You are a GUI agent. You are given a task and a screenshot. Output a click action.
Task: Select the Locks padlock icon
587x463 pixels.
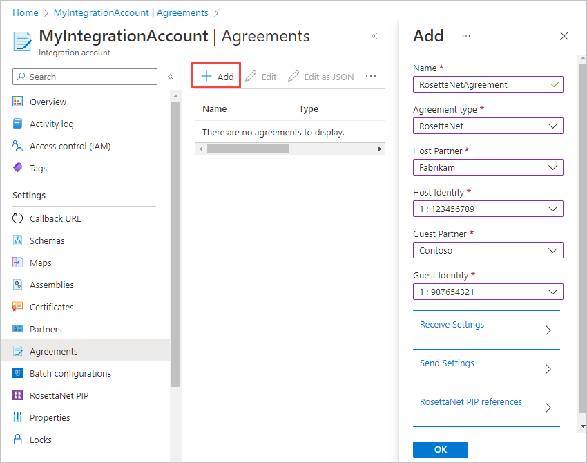coord(18,440)
